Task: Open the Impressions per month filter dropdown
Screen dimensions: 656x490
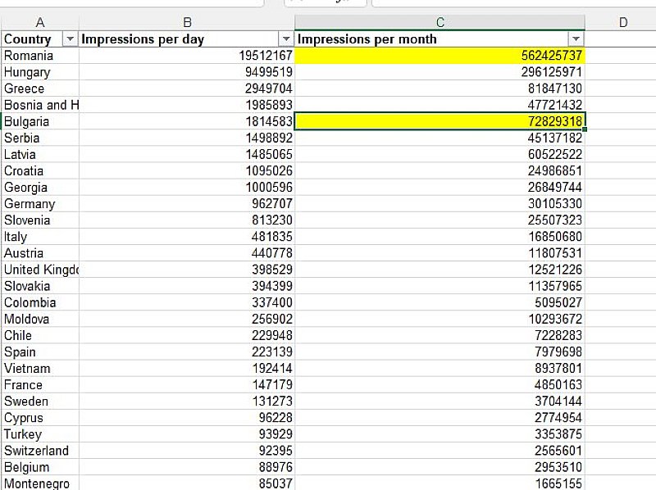Action: [x=576, y=39]
